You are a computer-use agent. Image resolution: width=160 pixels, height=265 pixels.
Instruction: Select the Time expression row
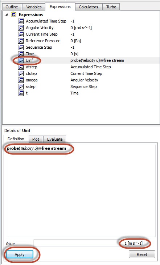81,54
